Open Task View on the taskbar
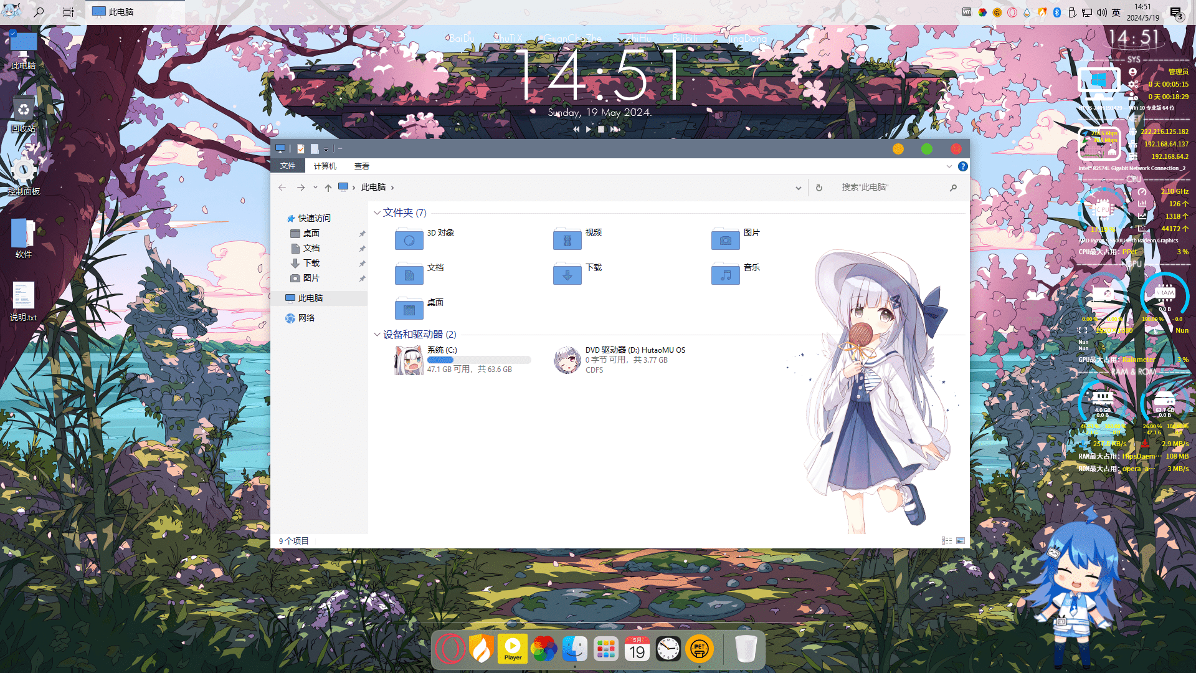 point(69,12)
